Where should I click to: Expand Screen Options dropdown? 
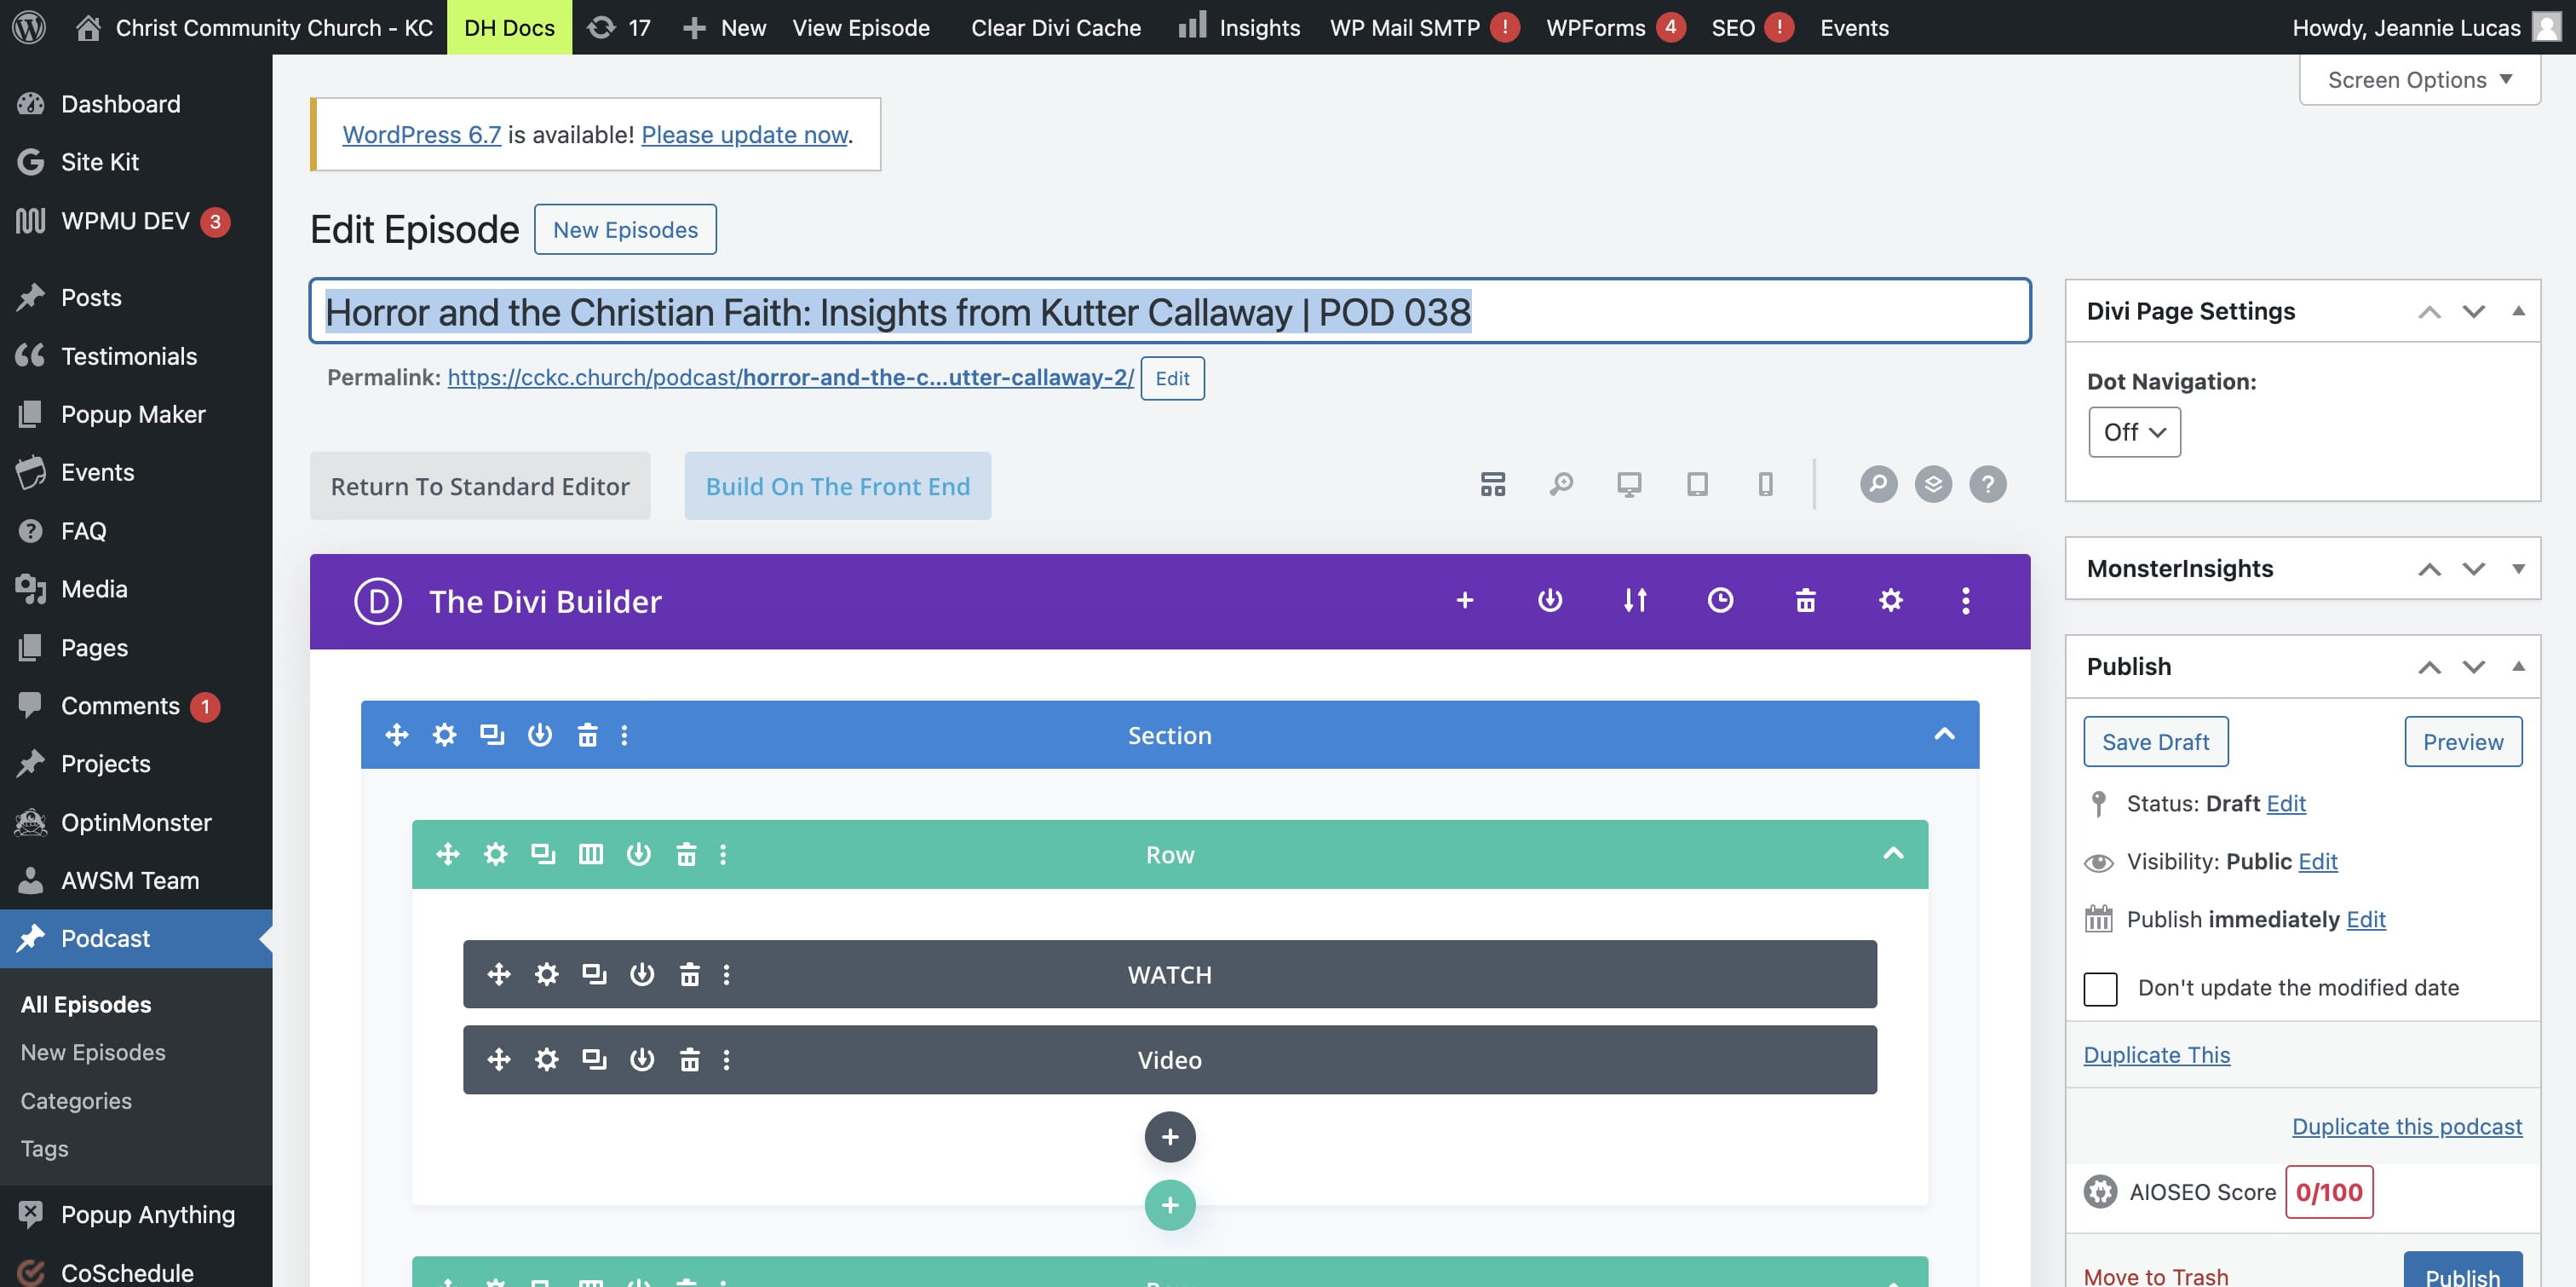click(2419, 80)
